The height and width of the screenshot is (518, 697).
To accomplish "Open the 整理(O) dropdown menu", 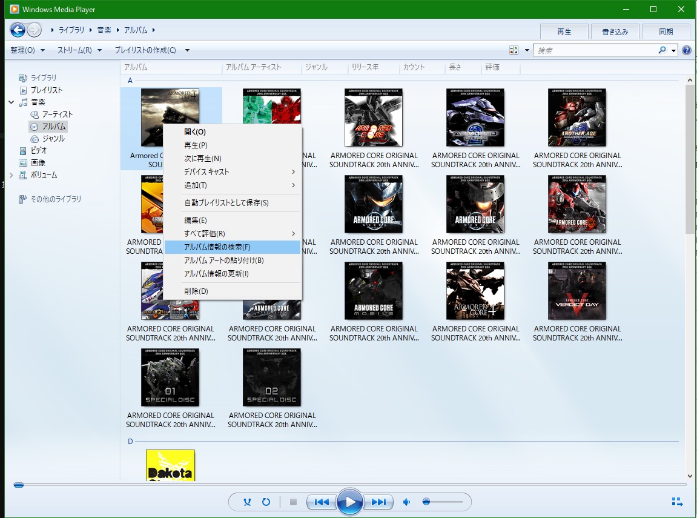I will (x=27, y=50).
